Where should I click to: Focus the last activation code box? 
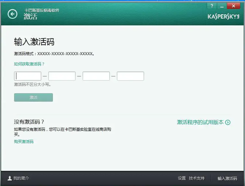click(x=130, y=76)
